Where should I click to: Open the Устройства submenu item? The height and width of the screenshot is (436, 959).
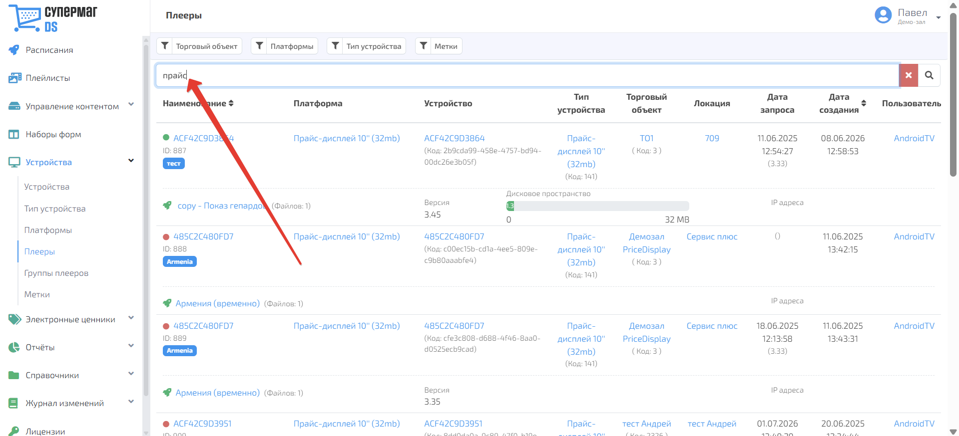[x=47, y=187]
